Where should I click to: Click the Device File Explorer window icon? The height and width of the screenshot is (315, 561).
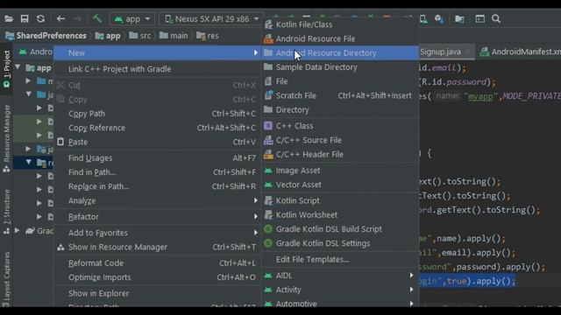tap(479, 19)
